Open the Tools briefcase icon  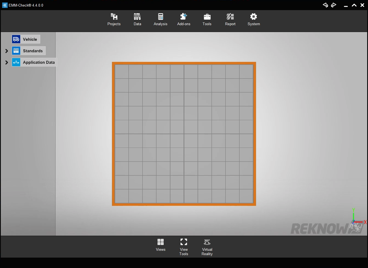click(207, 17)
